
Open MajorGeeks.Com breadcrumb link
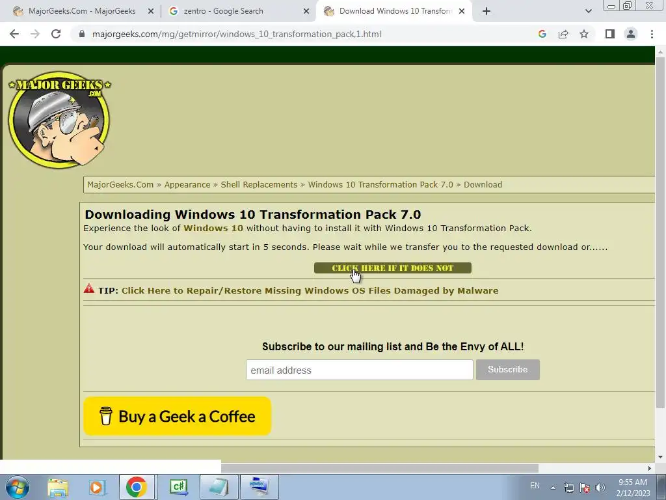point(120,184)
